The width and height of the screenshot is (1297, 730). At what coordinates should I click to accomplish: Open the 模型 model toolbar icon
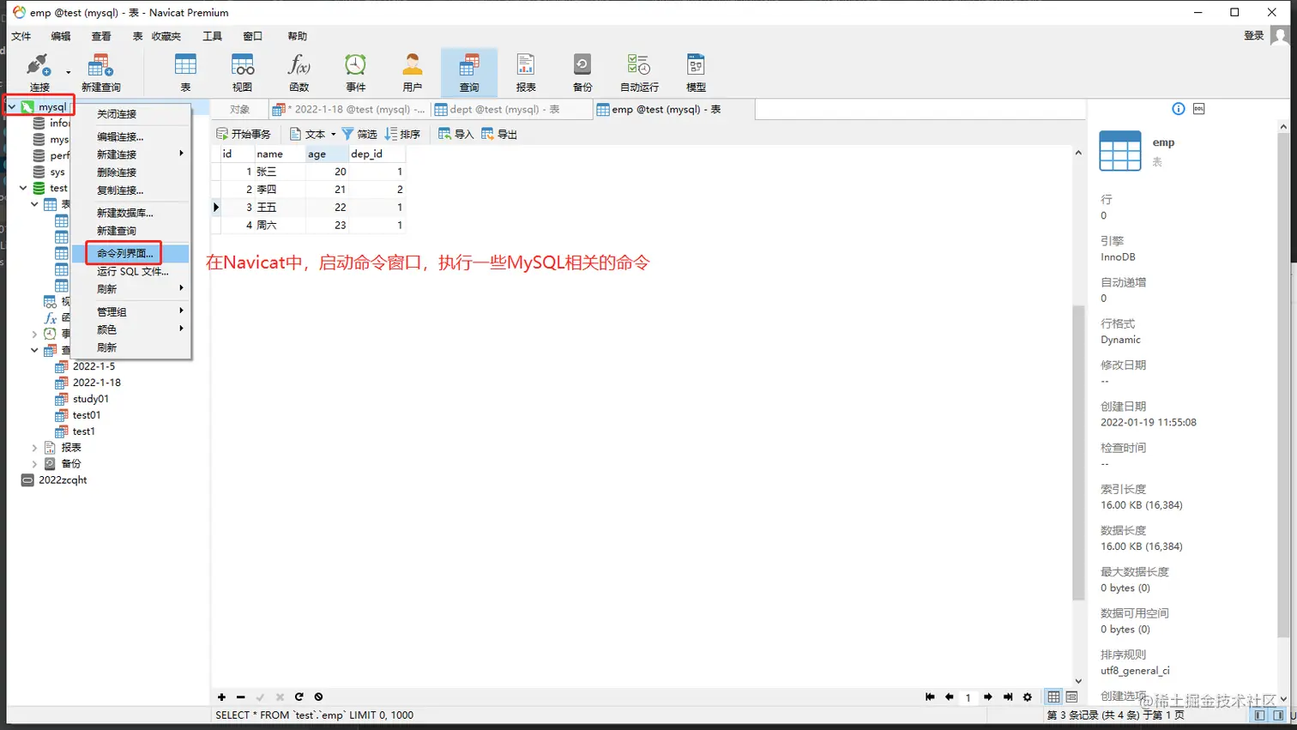(696, 72)
